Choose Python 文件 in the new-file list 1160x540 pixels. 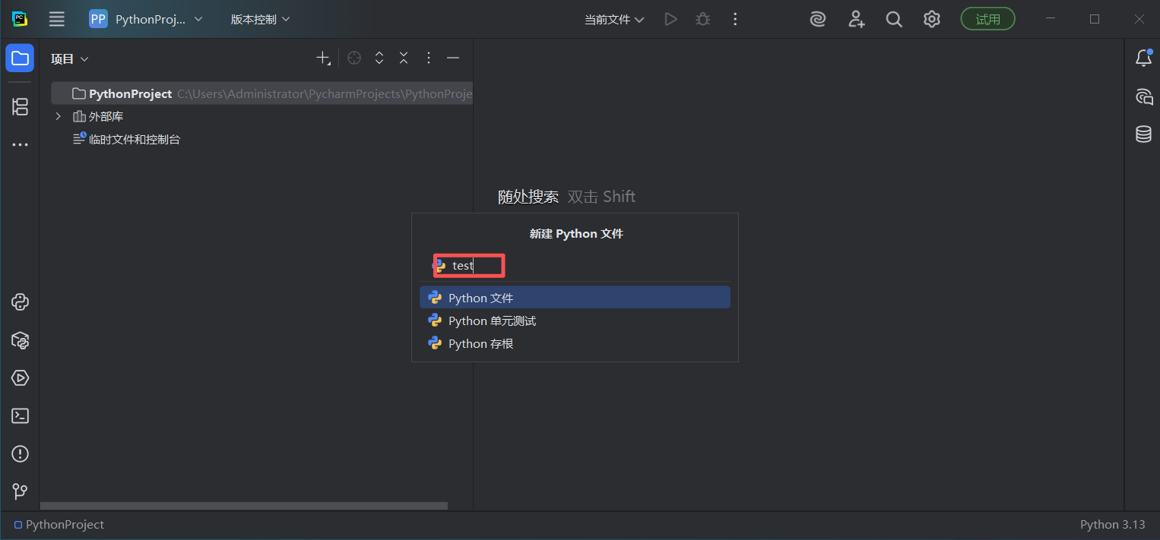(575, 298)
